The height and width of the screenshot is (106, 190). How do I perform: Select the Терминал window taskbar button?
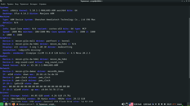(46, 104)
